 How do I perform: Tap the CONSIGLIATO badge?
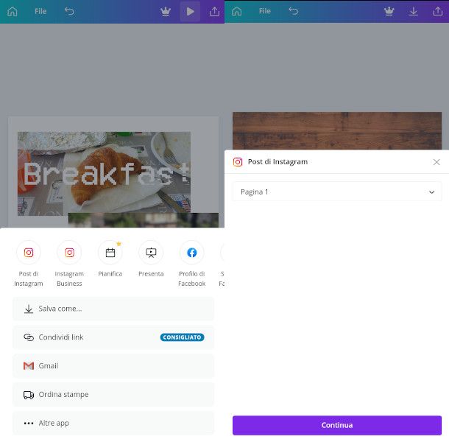(182, 337)
